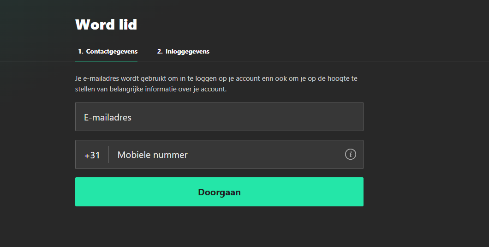
Task: Click the "Word lid" page heading
Action: tap(106, 24)
